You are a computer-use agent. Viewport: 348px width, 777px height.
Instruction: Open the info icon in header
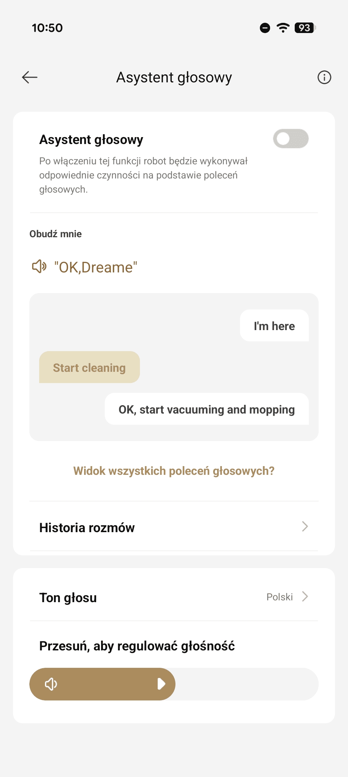324,77
